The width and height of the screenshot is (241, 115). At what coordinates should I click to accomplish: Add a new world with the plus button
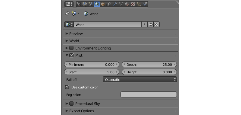tap(151, 24)
